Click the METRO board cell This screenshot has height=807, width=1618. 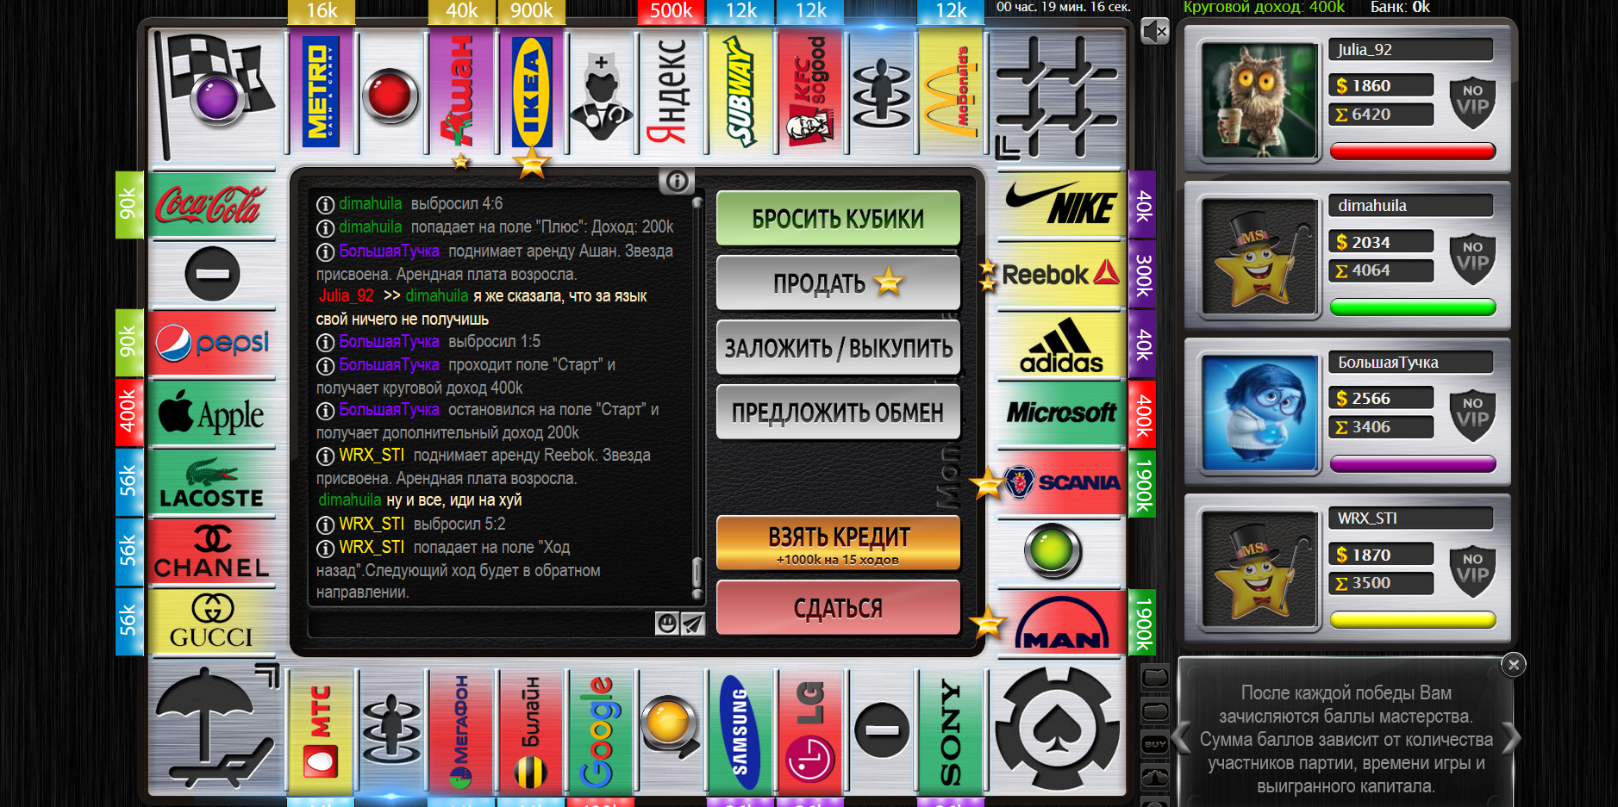point(321,92)
